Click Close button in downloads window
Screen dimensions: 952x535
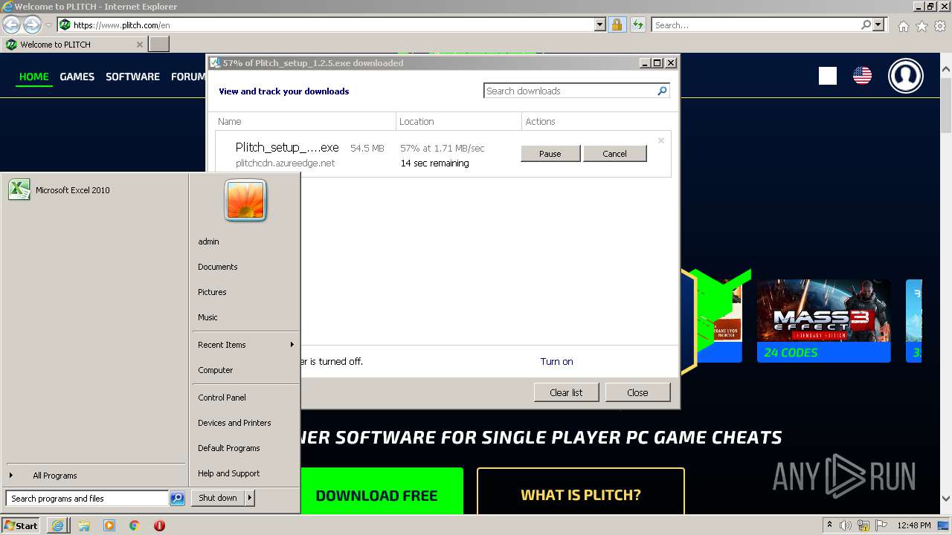click(x=637, y=392)
